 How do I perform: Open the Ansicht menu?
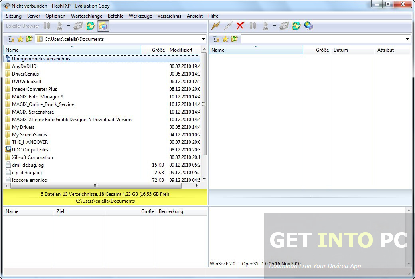pyautogui.click(x=195, y=16)
